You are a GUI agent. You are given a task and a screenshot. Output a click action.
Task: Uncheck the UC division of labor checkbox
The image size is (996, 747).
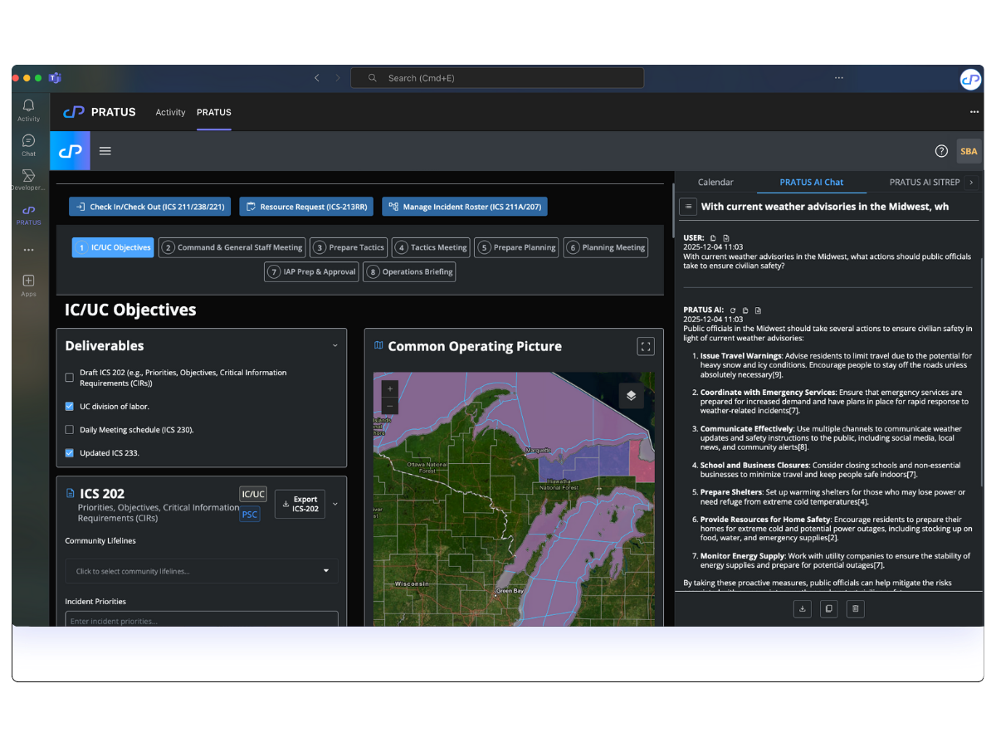pos(70,407)
